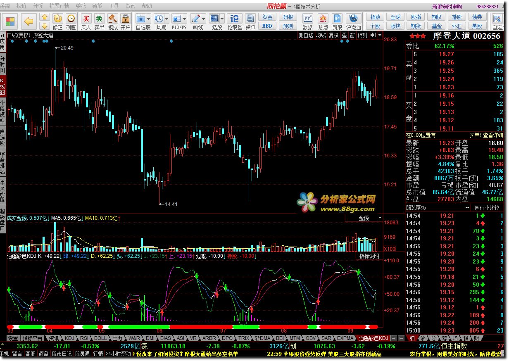Click the 美股 market button
Viewport: 509px width, 361px height.
477,26
